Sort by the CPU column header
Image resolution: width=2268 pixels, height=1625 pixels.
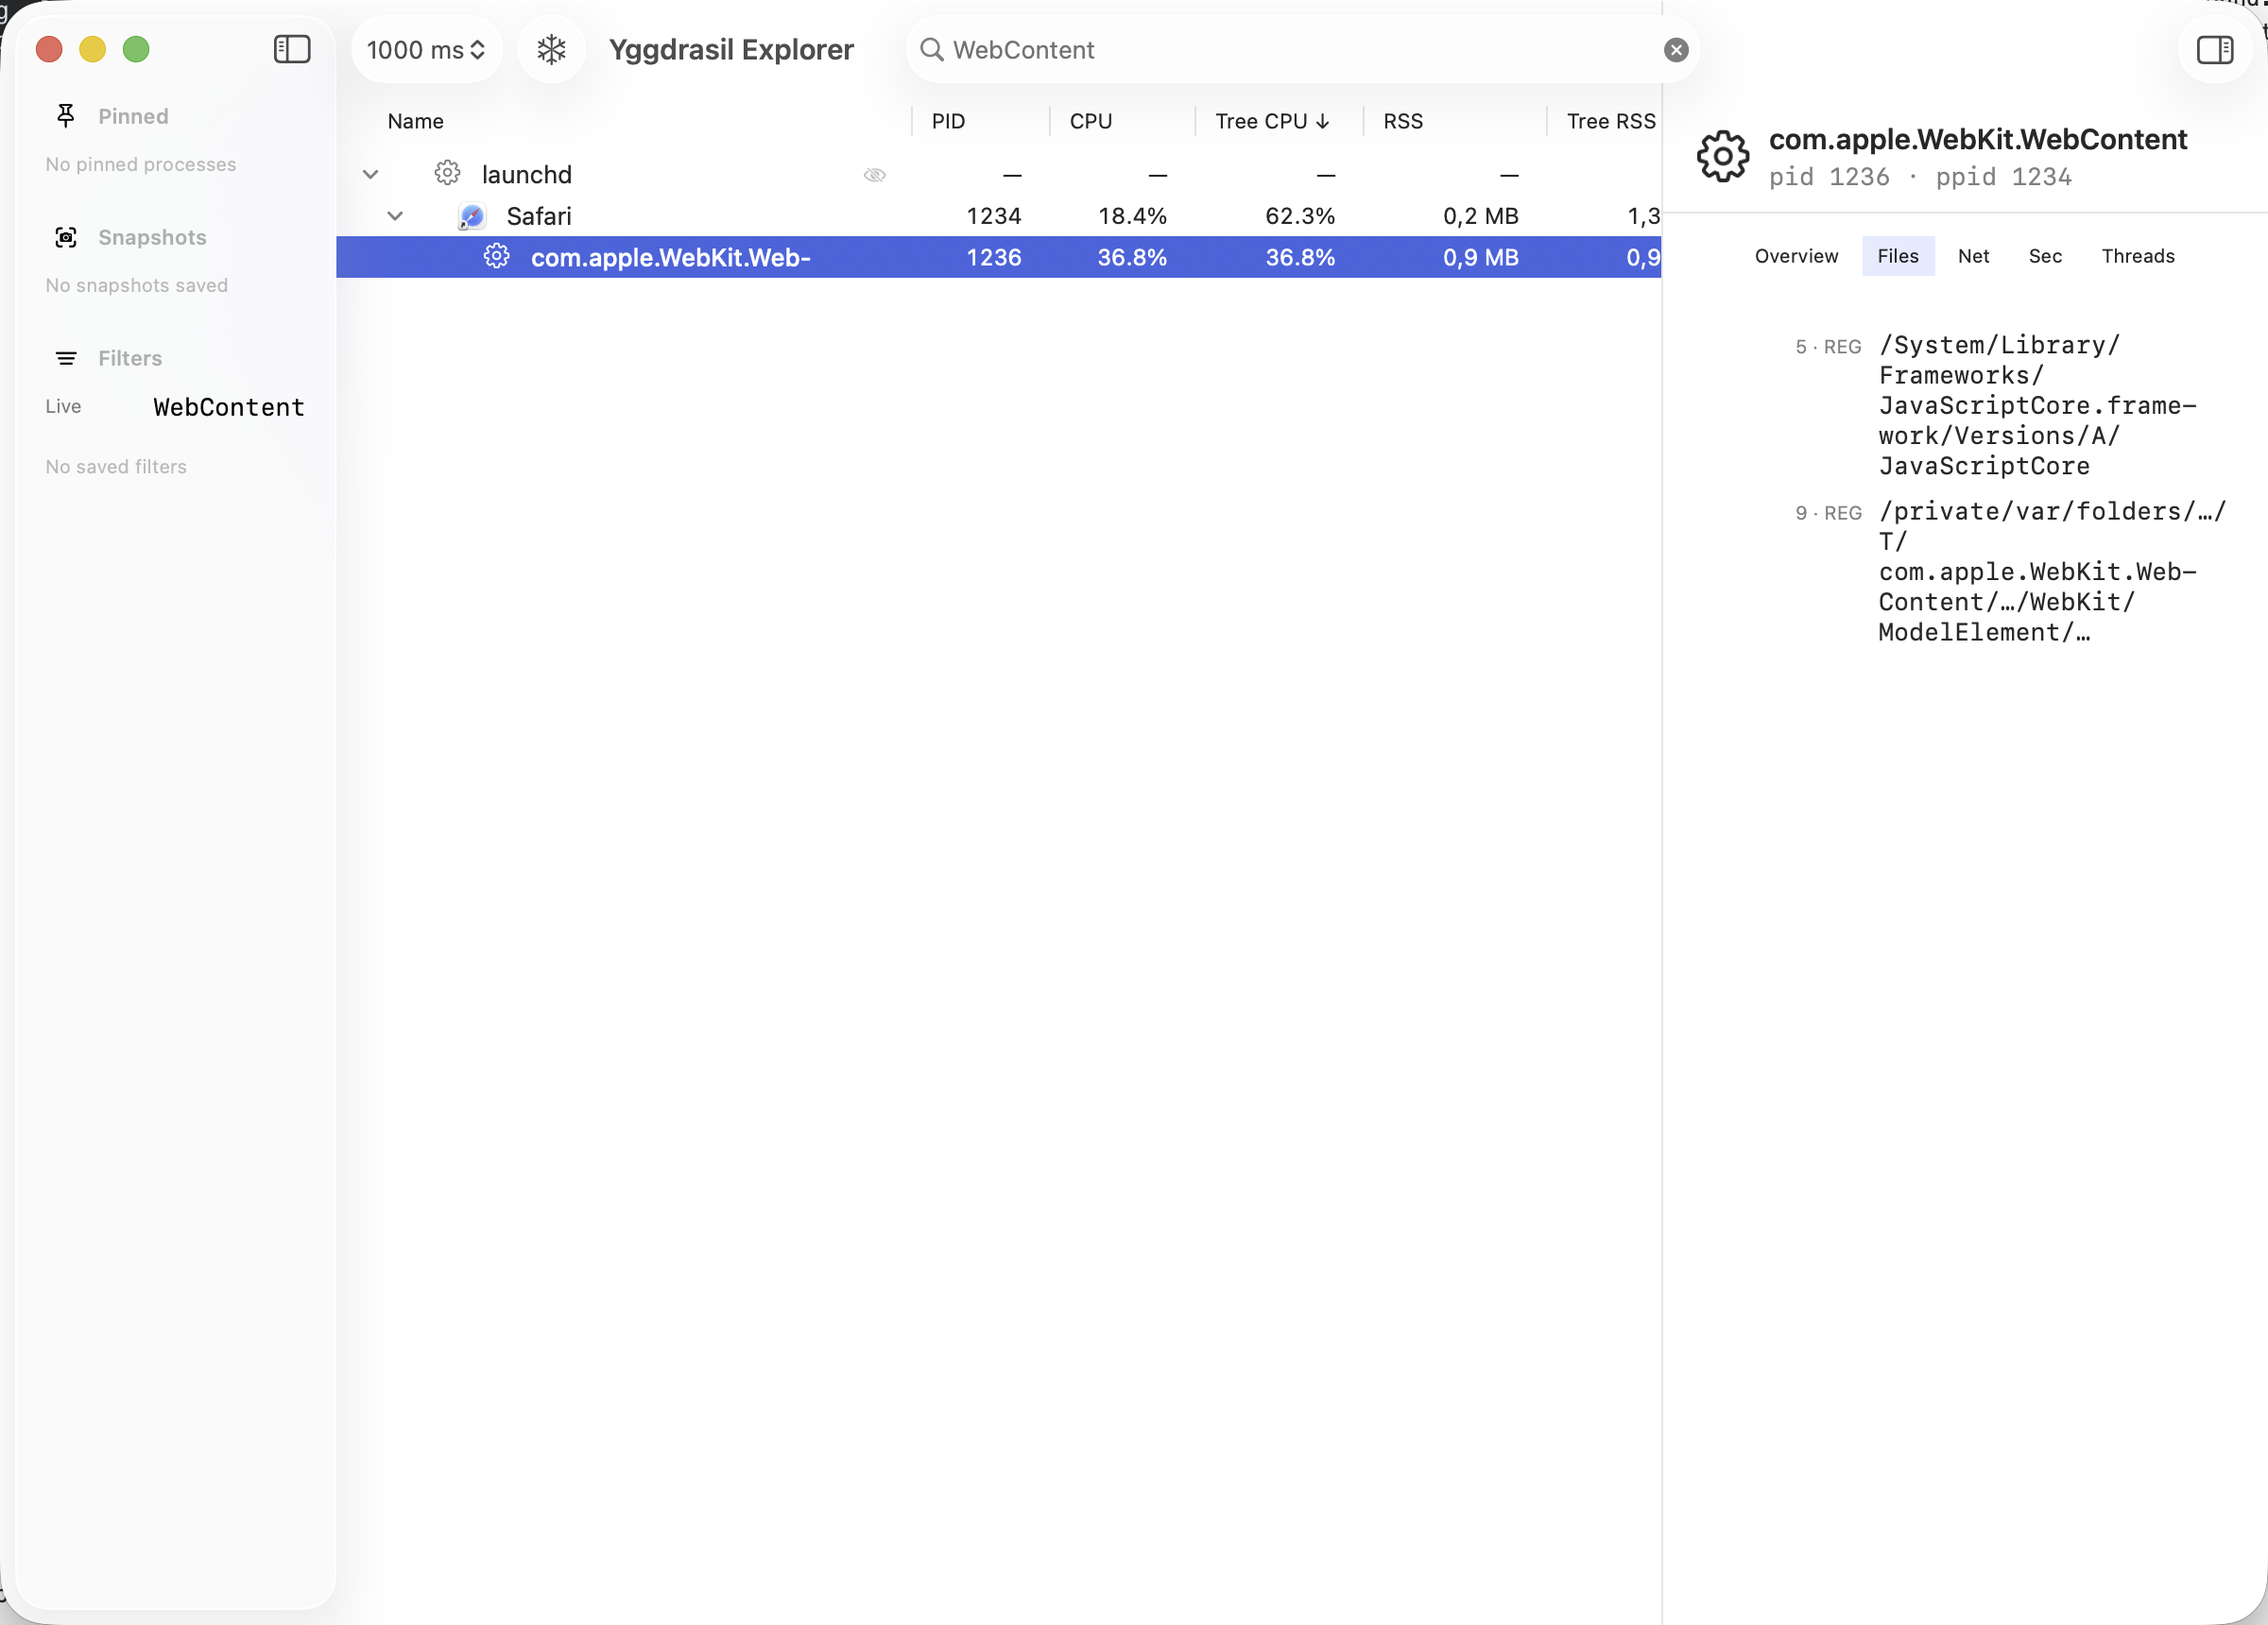click(x=1090, y=121)
